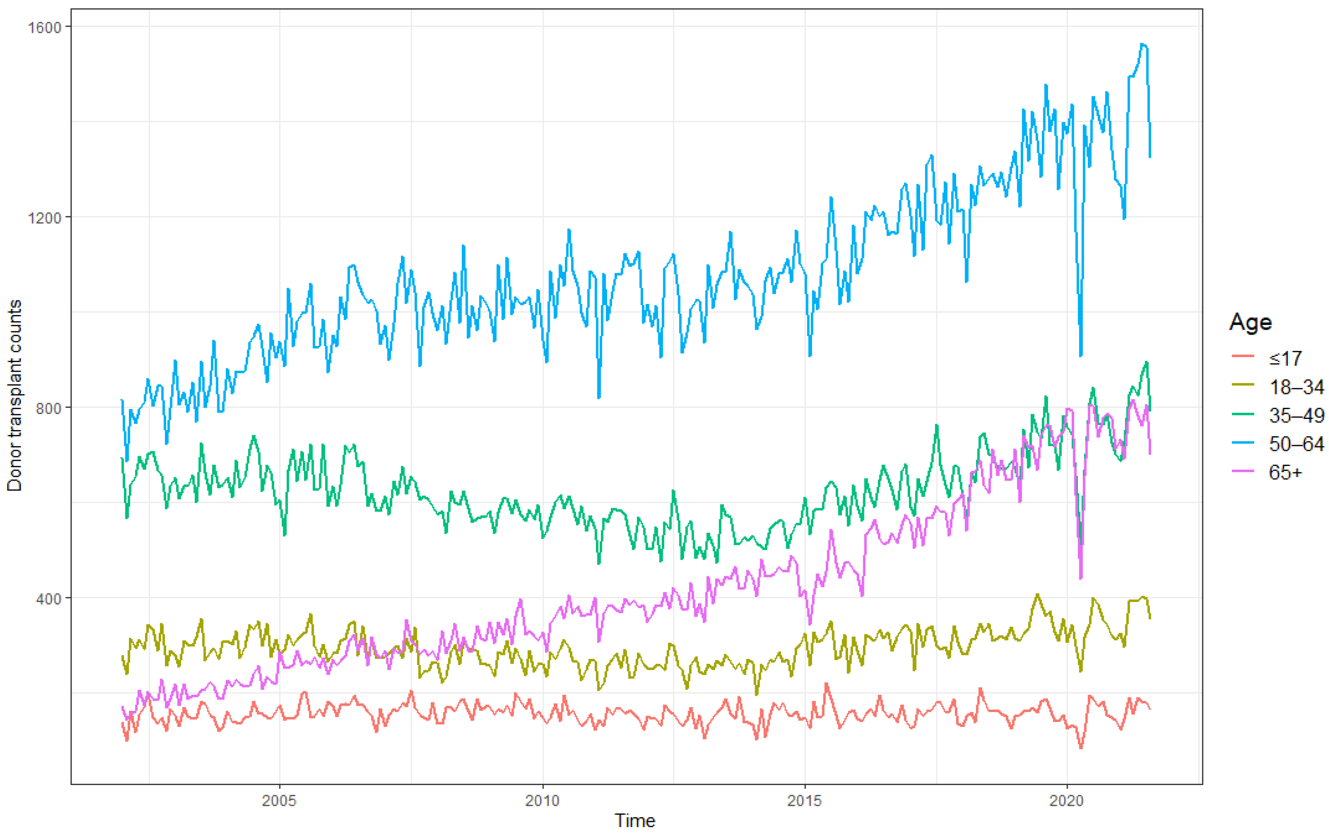
Task: Select the '50–64' legend label text
Action: (x=1296, y=444)
